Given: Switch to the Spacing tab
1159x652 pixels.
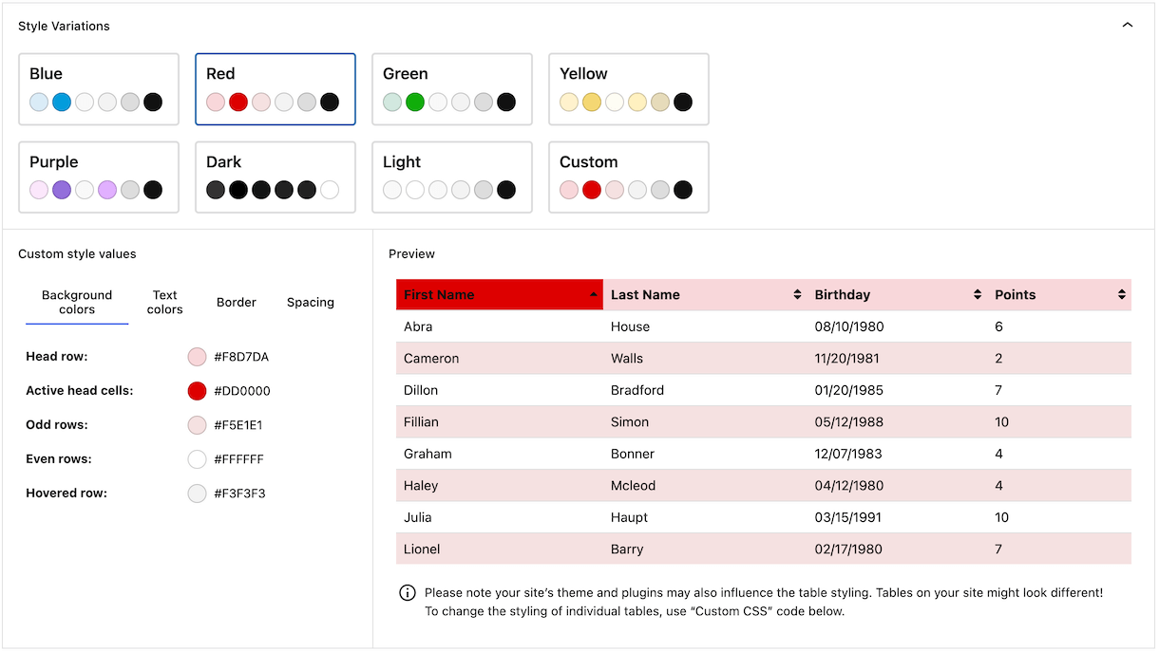Looking at the screenshot, I should [310, 302].
